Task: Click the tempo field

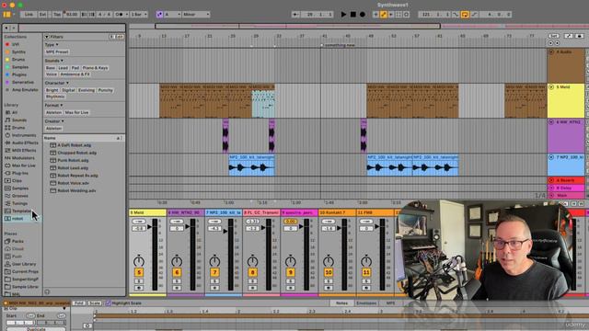Action: pyautogui.click(x=72, y=15)
